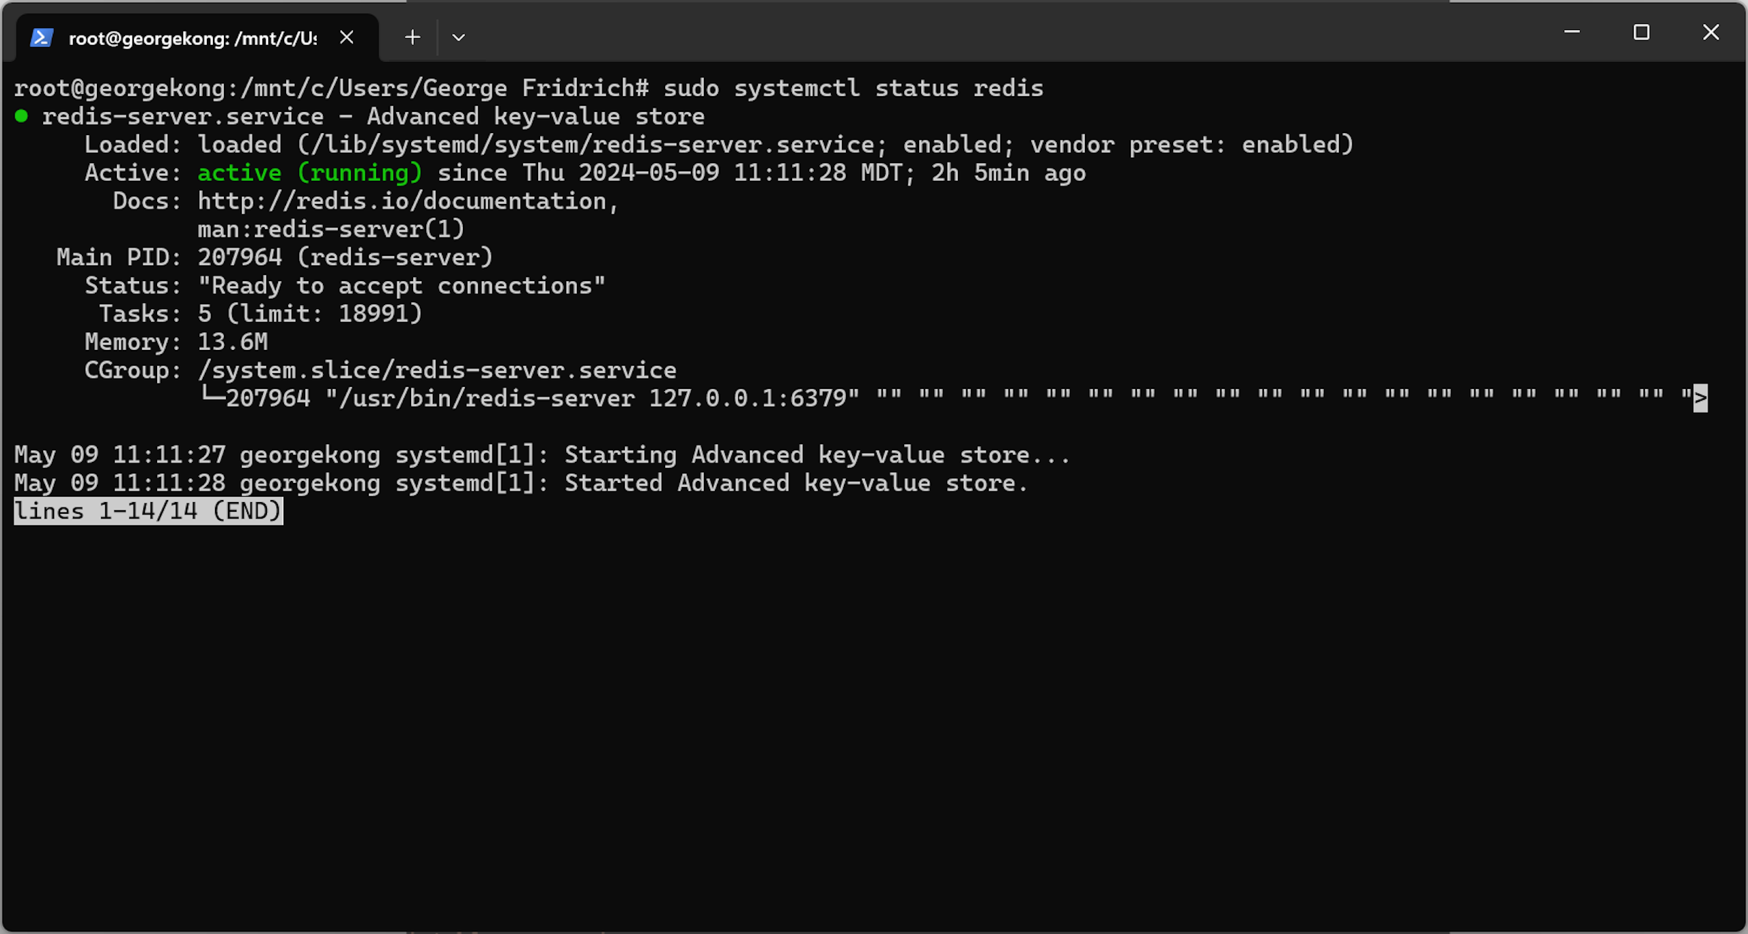Maximize the terminal window

pos(1641,32)
